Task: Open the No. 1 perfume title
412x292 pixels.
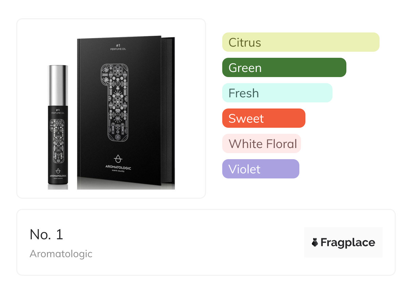Action: click(46, 235)
